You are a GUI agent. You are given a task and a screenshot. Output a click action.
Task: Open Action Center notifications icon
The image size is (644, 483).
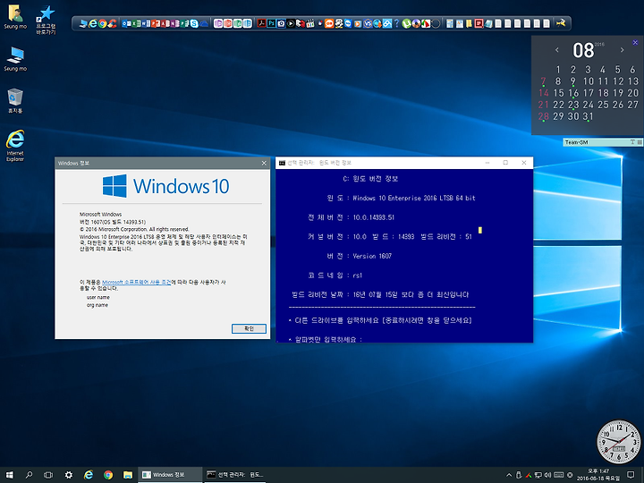(631, 475)
